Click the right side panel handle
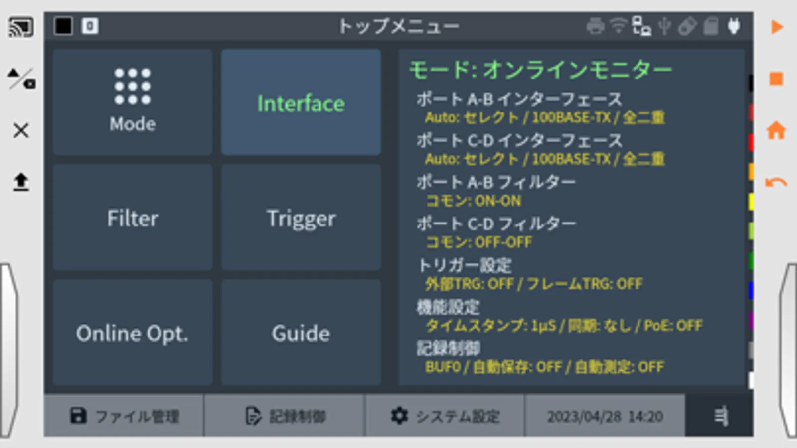The image size is (797, 448). tap(788, 350)
